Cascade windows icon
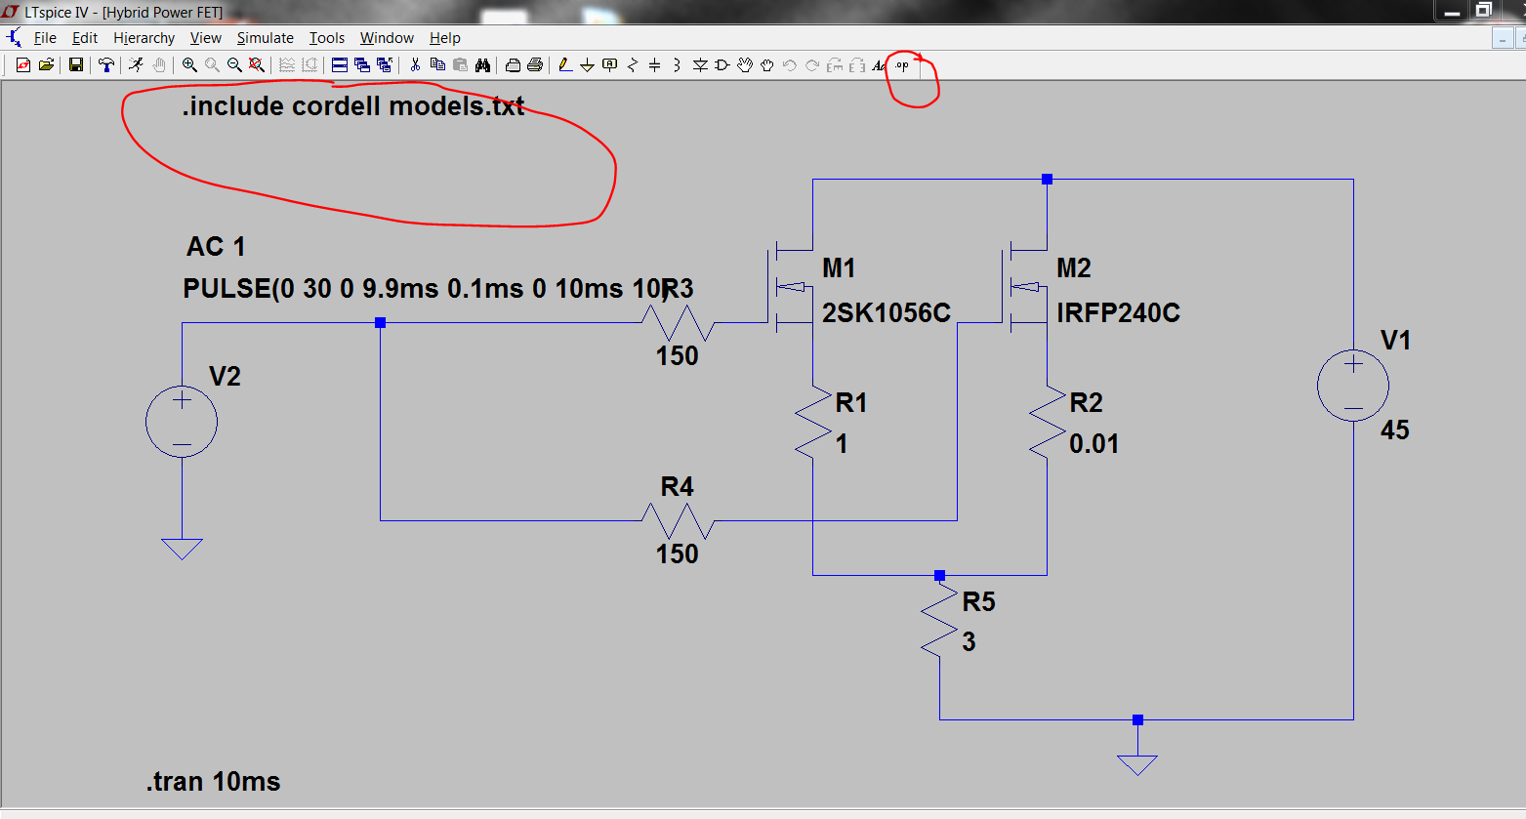 (x=361, y=65)
